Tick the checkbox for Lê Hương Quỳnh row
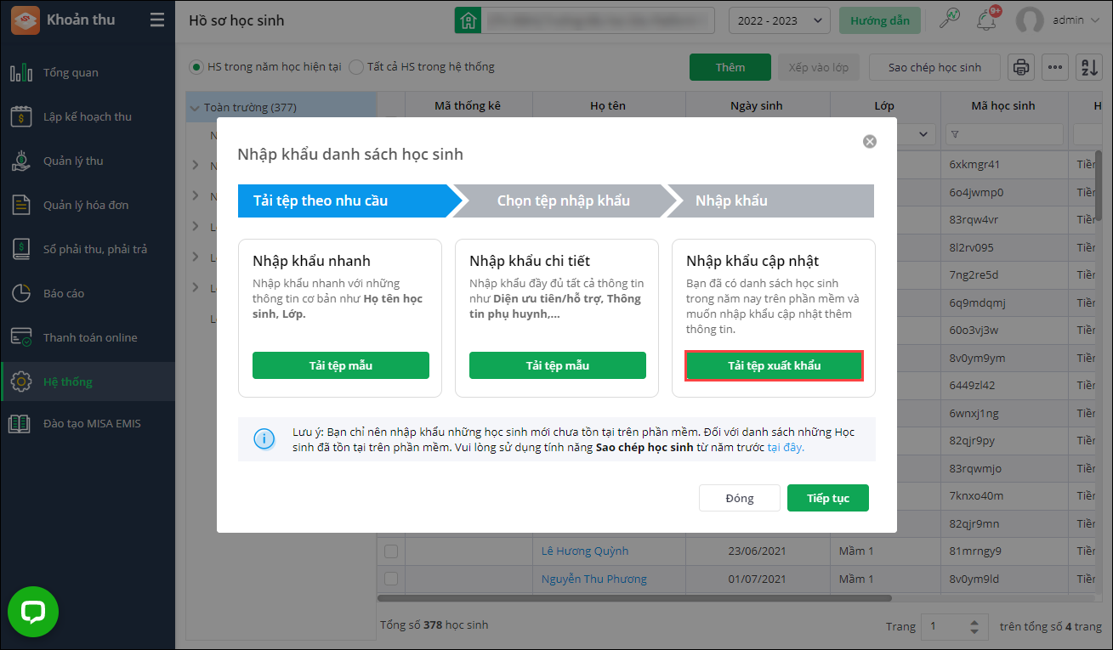1113x650 pixels. [391, 551]
